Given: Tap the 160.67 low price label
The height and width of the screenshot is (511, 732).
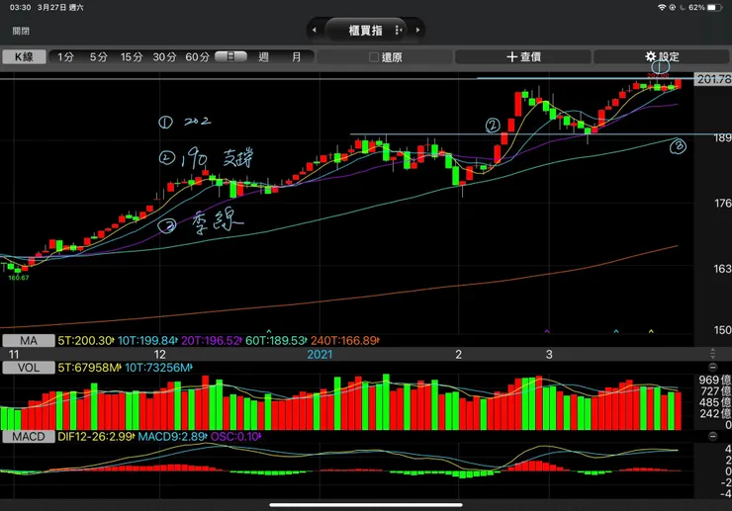Looking at the screenshot, I should point(19,278).
